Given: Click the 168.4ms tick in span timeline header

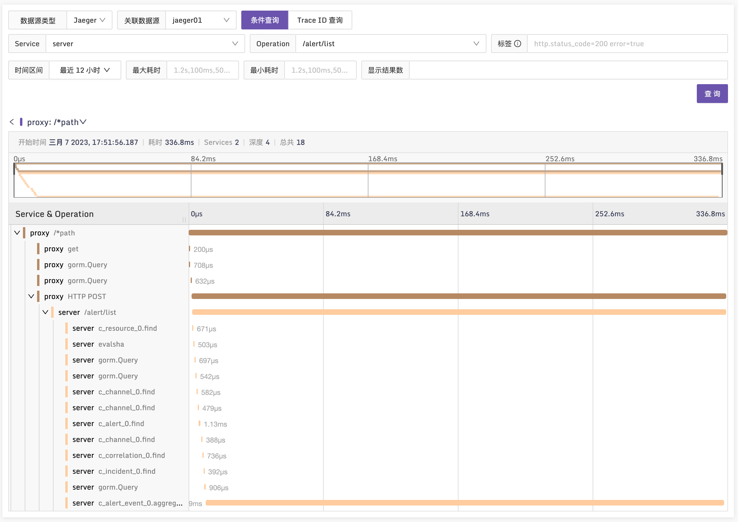Looking at the screenshot, I should [x=475, y=214].
